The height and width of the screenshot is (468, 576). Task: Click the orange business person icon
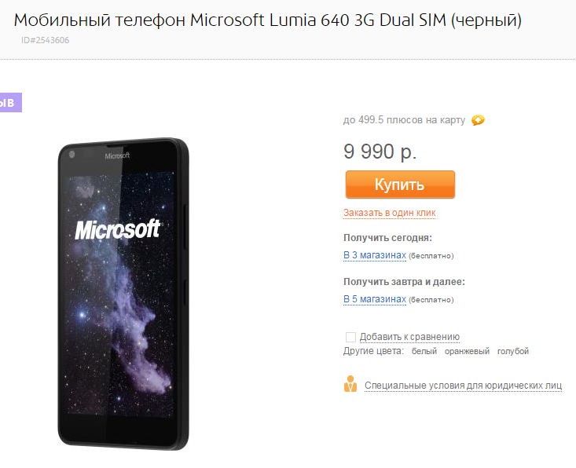pyautogui.click(x=350, y=384)
